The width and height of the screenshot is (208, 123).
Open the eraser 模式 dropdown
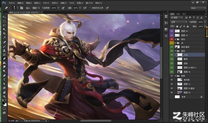[36, 8]
